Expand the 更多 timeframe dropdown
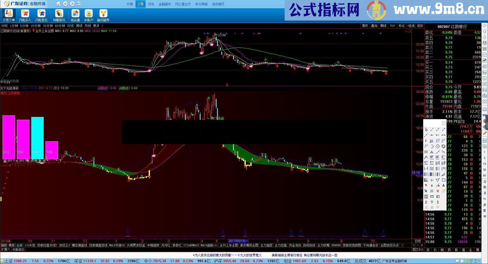Image resolution: width=488 pixels, height=264 pixels. pyautogui.click(x=96, y=26)
